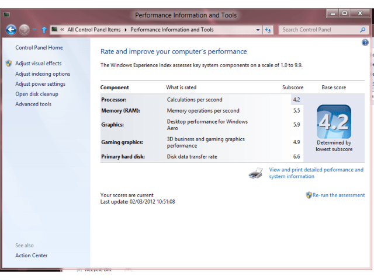This screenshot has height=280, width=374.
Task: Click the page heading about rating performance
Action: click(174, 51)
